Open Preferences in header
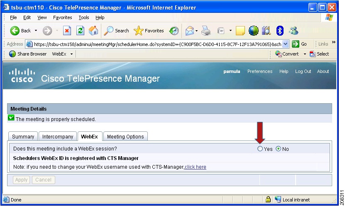Image resolution: width=345 pixels, height=206 pixels. pyautogui.click(x=260, y=71)
